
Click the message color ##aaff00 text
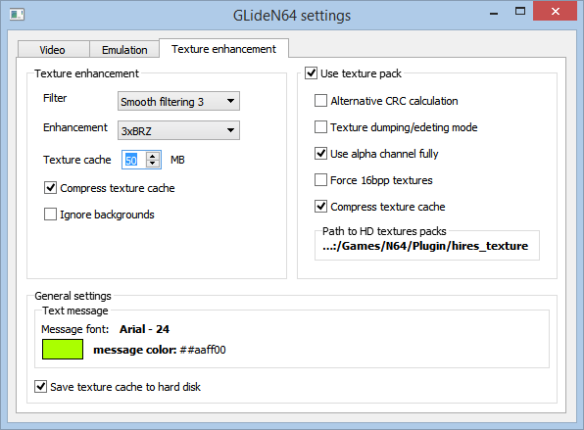(160, 350)
